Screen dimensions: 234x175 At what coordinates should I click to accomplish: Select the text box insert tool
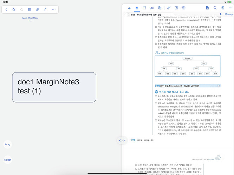[176, 8]
